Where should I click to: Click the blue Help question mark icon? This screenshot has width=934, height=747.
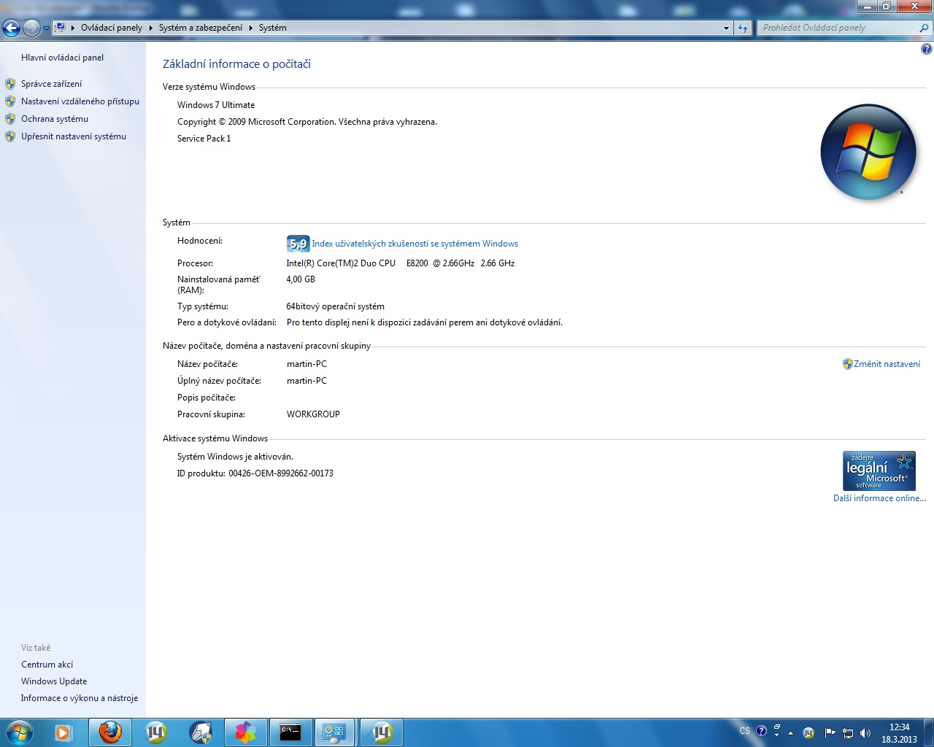point(926,50)
